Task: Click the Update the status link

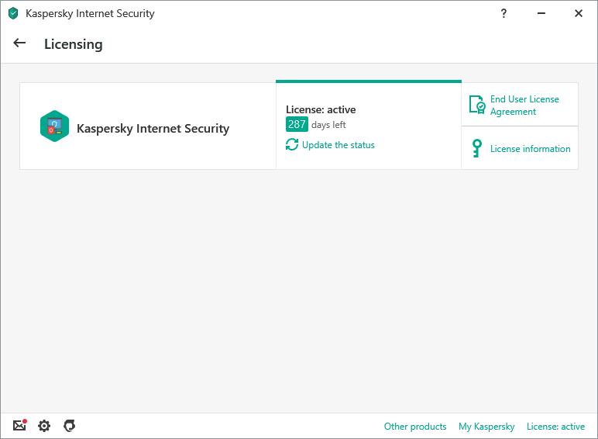Action: click(339, 145)
